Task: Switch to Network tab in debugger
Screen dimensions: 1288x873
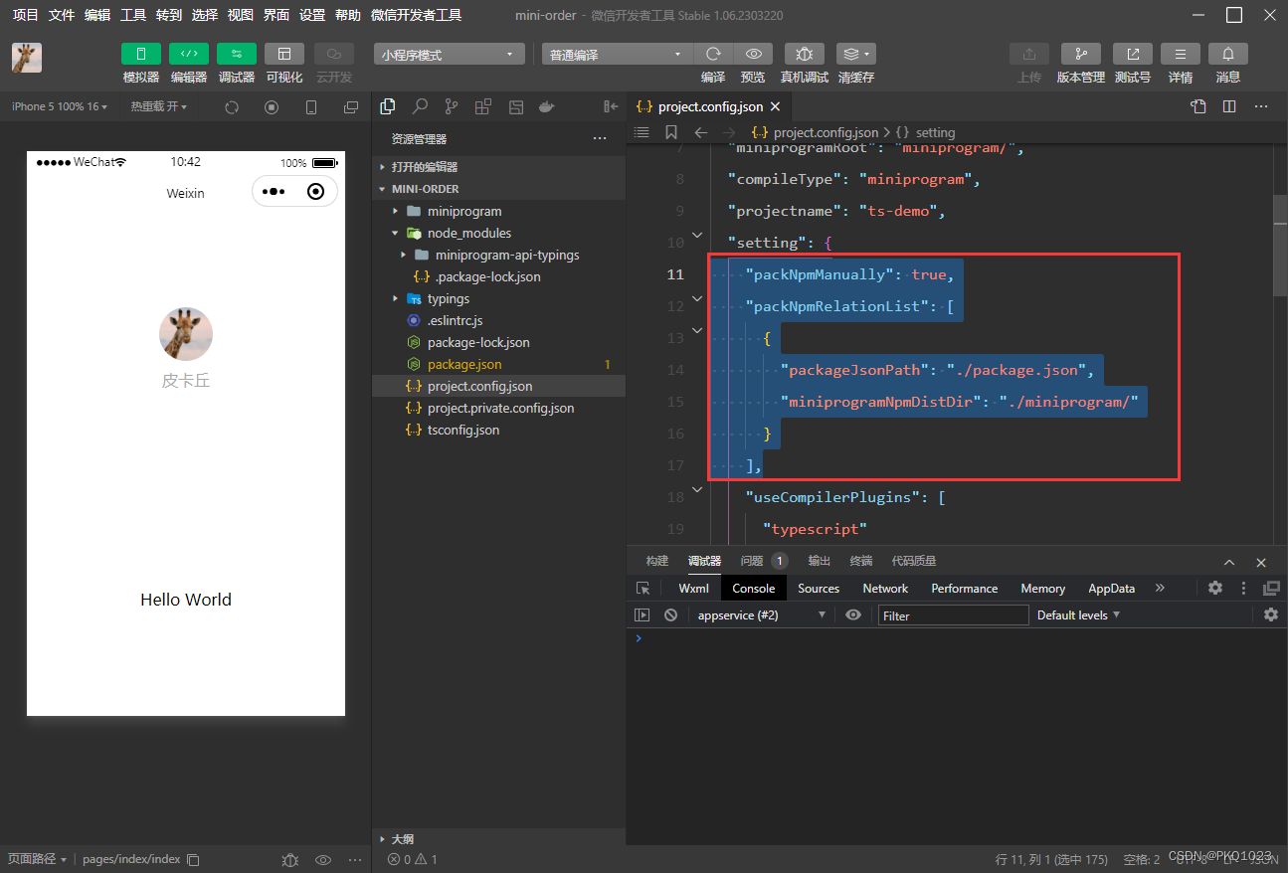Action: [885, 589]
